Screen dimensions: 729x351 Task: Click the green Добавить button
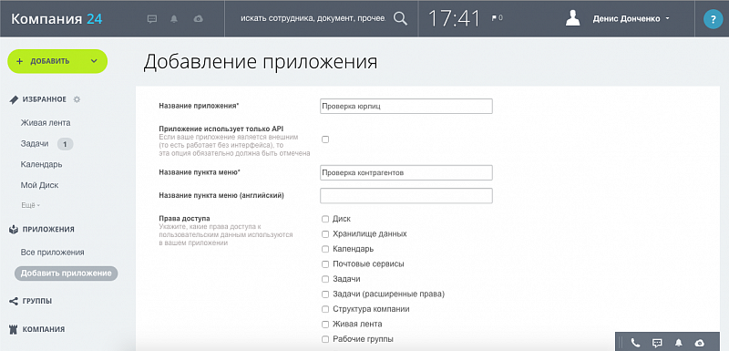[57, 61]
